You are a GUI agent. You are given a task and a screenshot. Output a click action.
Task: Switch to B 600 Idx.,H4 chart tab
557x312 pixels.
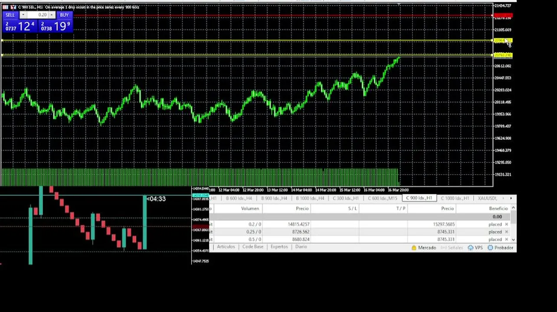click(x=239, y=198)
